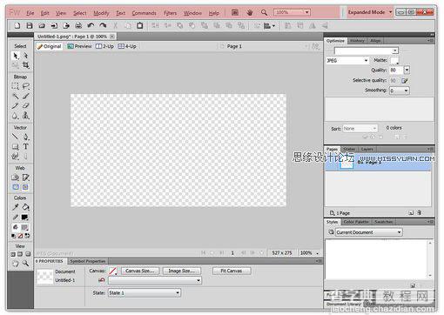Select the Pencil tool

(16, 106)
